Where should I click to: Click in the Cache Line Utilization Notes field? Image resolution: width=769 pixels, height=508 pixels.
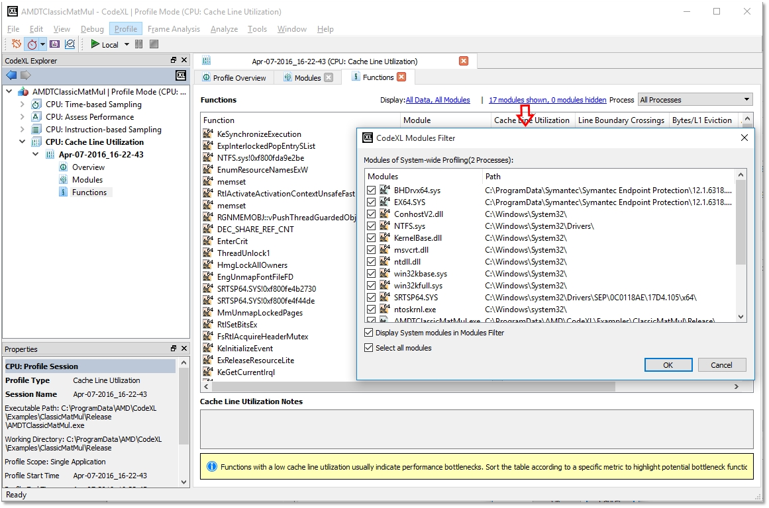point(476,429)
